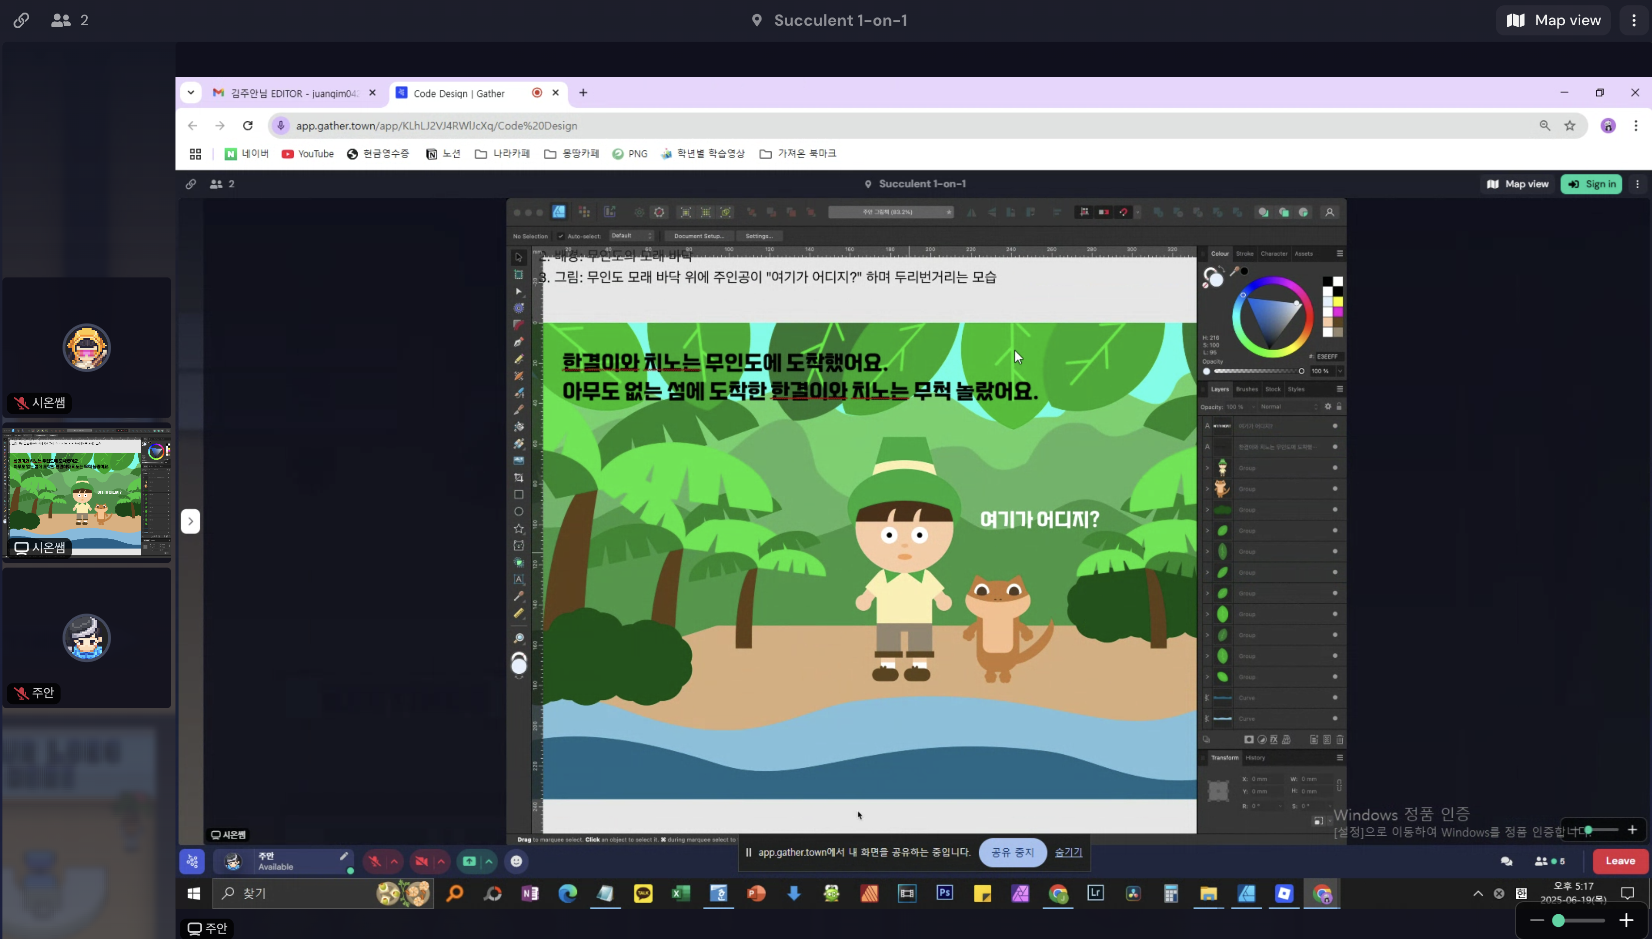Expand screen share options arrow
This screenshot has width=1652, height=939.
489,861
